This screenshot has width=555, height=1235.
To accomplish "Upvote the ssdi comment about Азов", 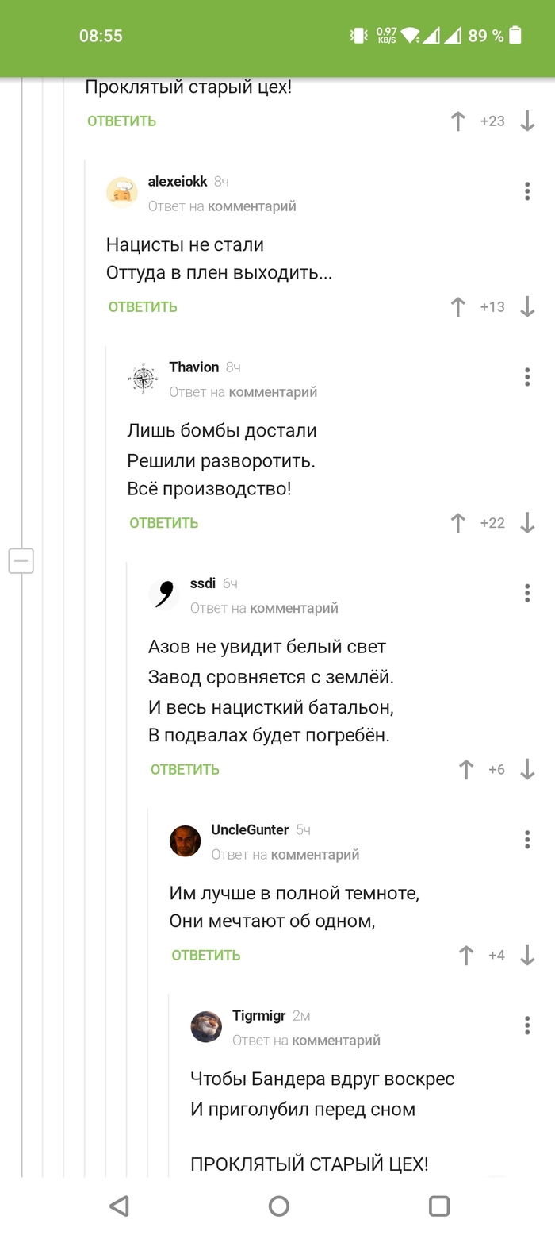I will (466, 769).
